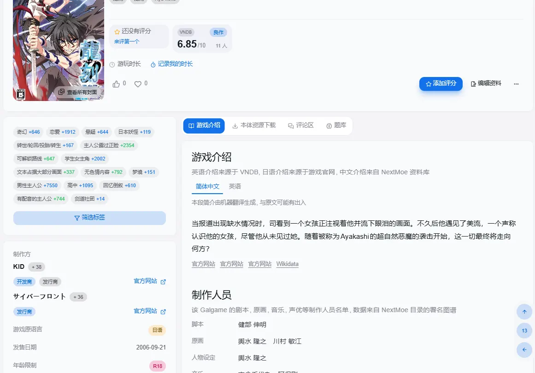Click the floating button showing 13
This screenshot has width=535, height=373.
pyautogui.click(x=524, y=330)
